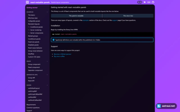This screenshot has height=112, width=180.
Task: Collapse the Examples section chevron
Action: pos(47,12)
